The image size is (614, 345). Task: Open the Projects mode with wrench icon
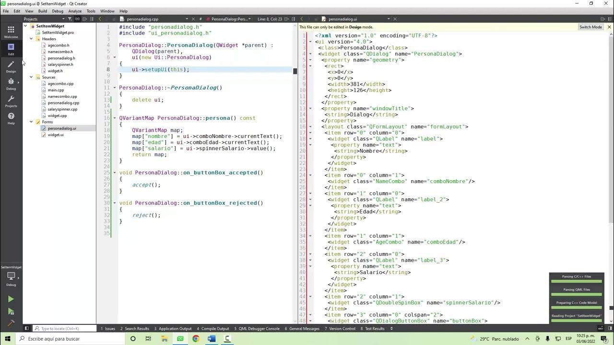click(x=11, y=101)
